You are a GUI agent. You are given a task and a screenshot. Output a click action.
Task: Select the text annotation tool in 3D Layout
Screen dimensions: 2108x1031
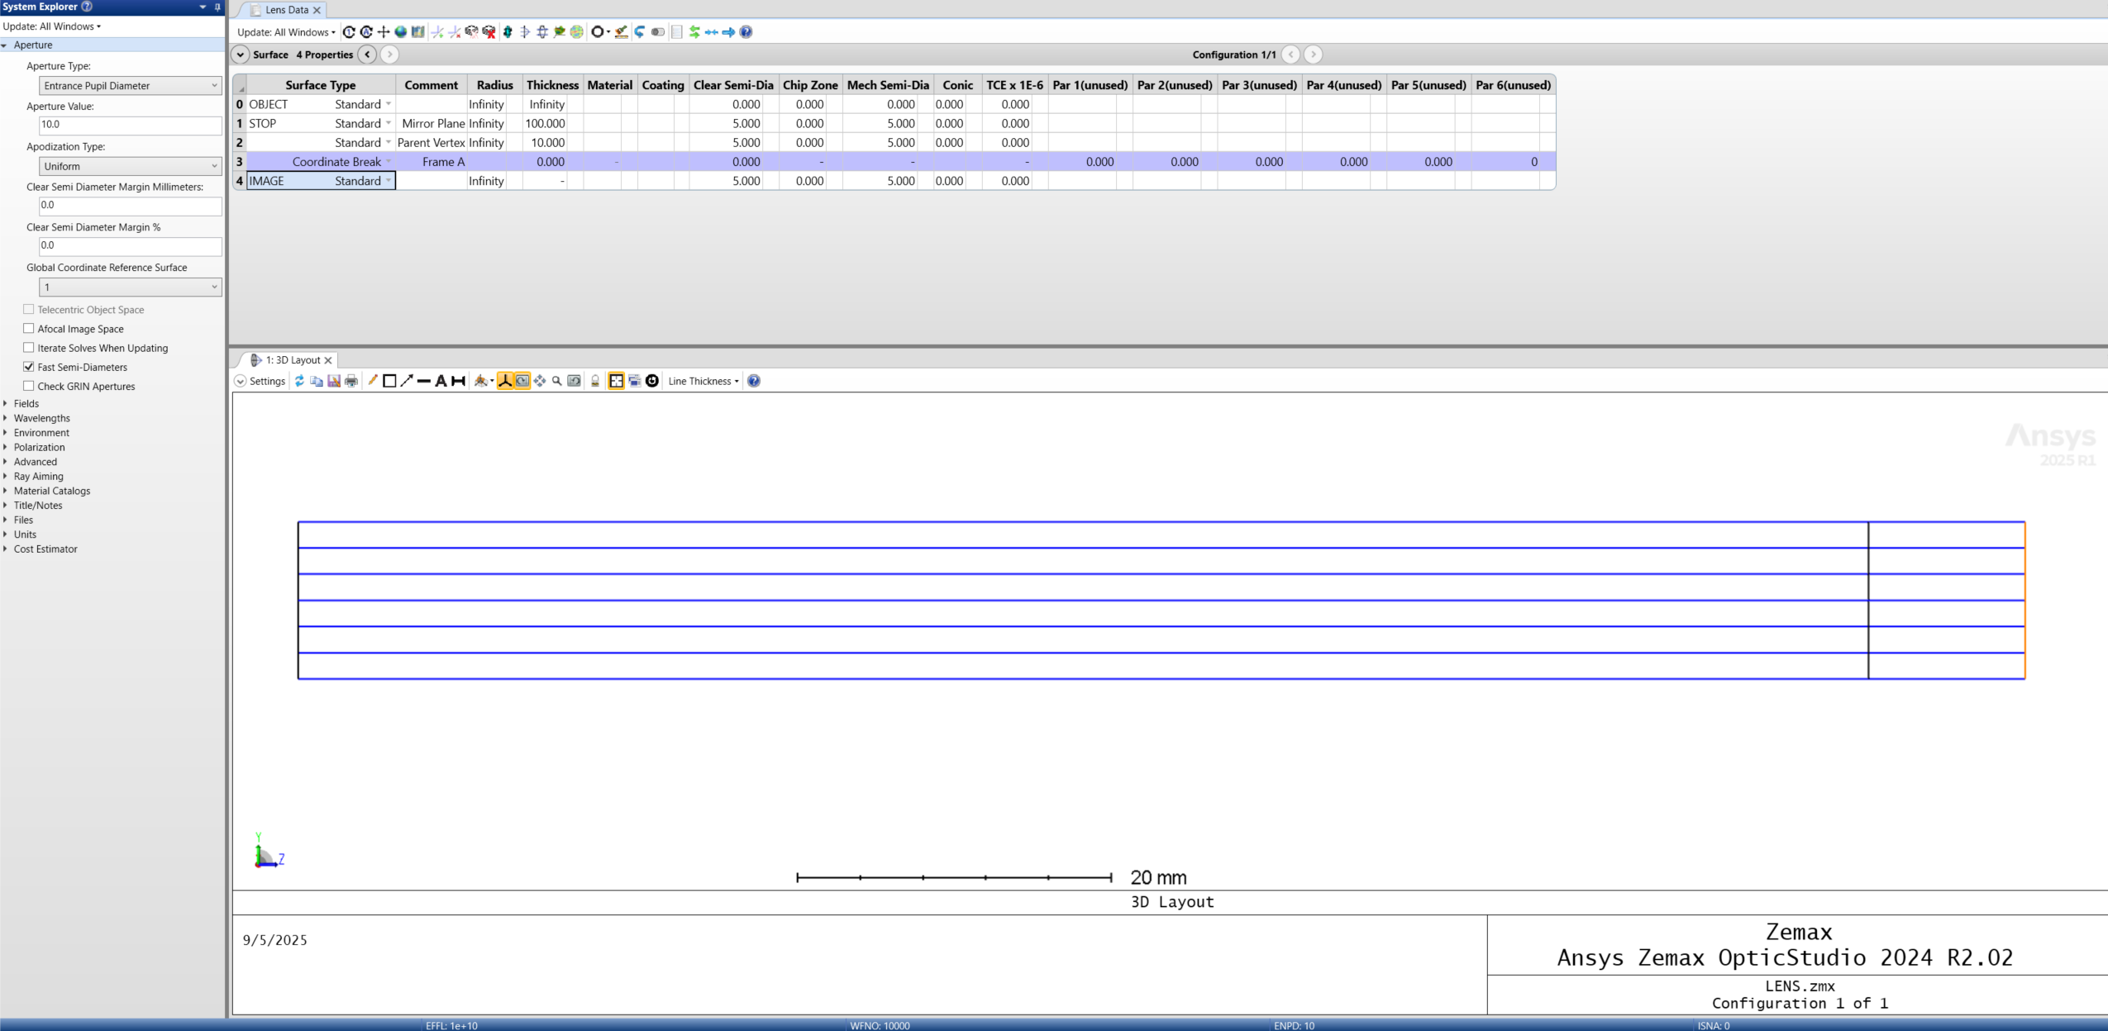click(x=441, y=381)
